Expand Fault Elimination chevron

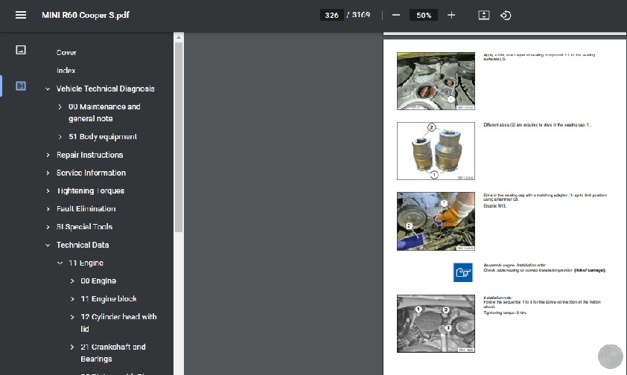pos(48,209)
